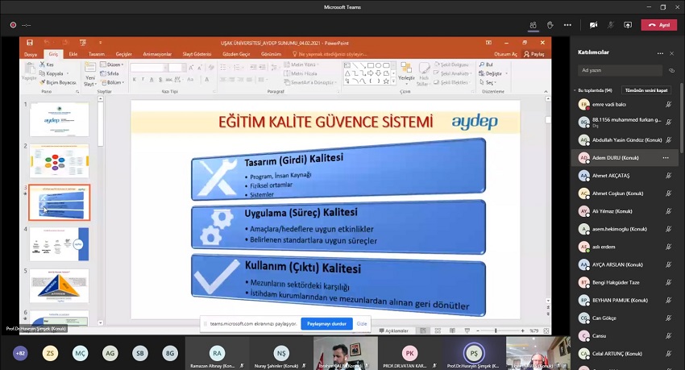Click the Paylaş share icon in PowerPoint
685x370 pixels.
533,54
